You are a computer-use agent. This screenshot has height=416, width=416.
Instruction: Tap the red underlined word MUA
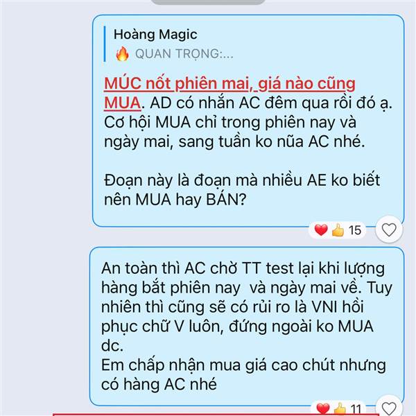pyautogui.click(x=122, y=103)
